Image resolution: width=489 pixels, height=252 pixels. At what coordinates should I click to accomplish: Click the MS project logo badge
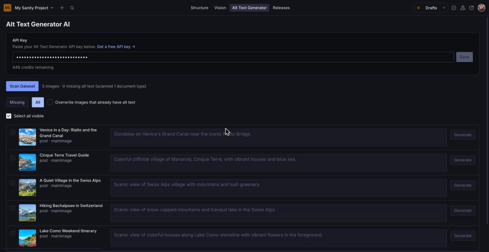(x=7, y=8)
